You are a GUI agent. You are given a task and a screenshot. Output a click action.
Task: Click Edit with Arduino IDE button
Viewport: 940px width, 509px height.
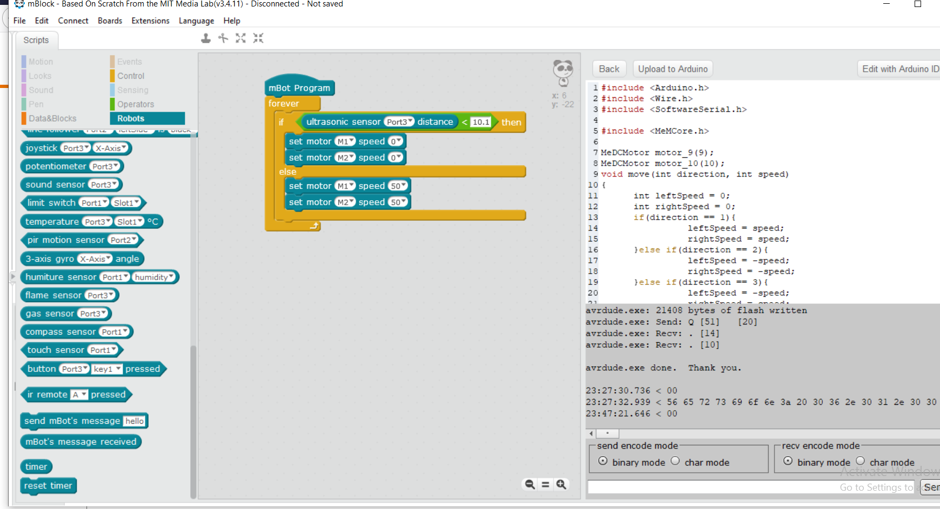pyautogui.click(x=899, y=69)
